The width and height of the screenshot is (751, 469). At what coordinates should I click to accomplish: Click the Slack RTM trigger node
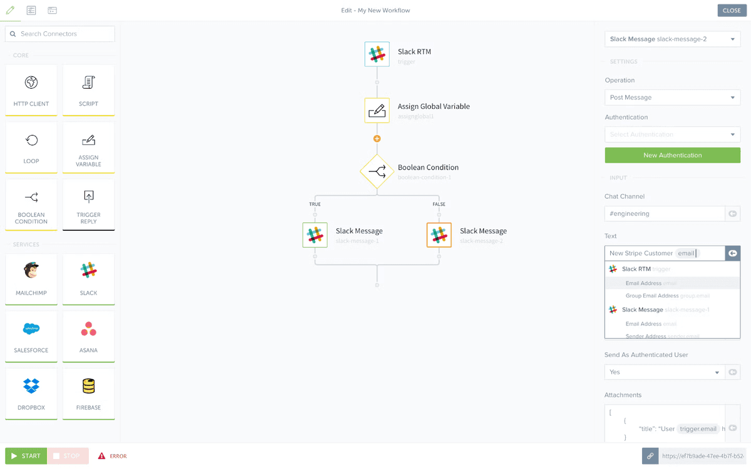coord(377,54)
